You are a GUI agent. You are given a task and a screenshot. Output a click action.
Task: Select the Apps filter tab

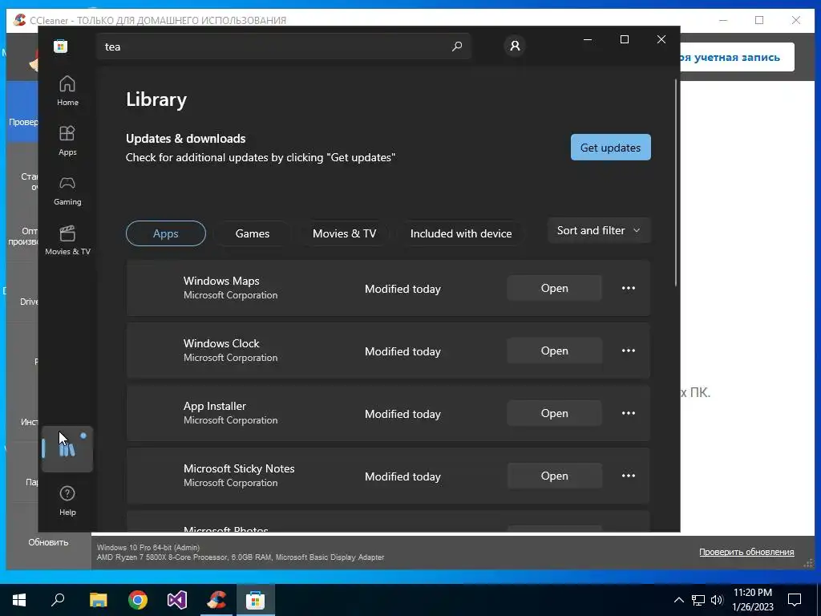pos(165,233)
